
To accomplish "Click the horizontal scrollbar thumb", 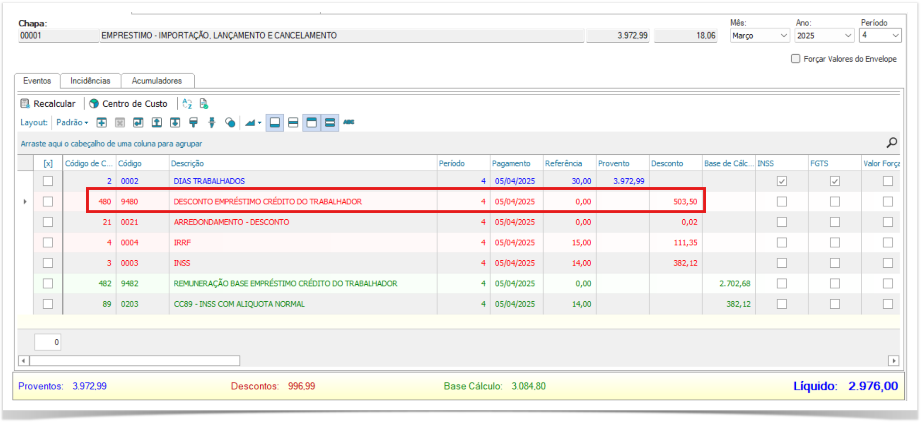I will tap(135, 361).
